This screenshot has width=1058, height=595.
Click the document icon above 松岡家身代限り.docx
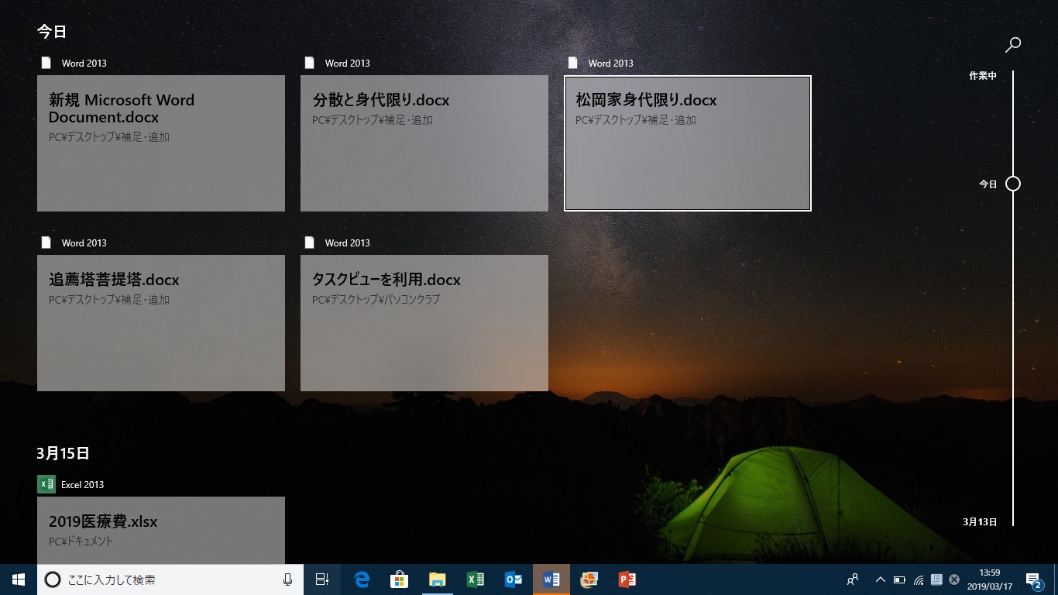[573, 63]
